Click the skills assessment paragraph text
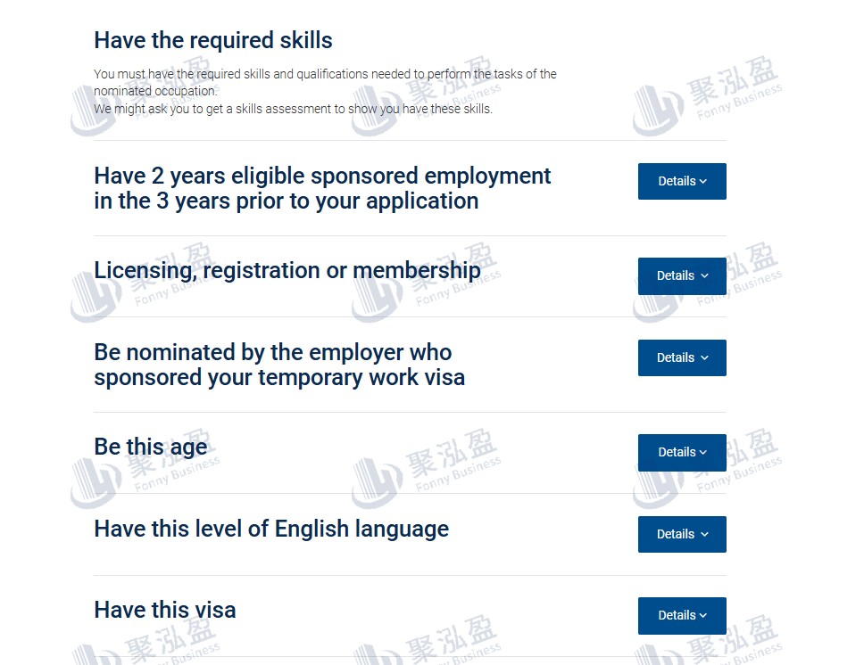The width and height of the screenshot is (864, 665). (x=293, y=109)
